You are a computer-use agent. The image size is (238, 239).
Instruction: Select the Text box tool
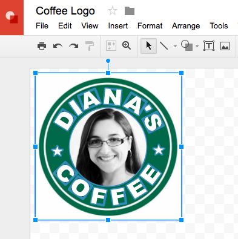coord(209,46)
